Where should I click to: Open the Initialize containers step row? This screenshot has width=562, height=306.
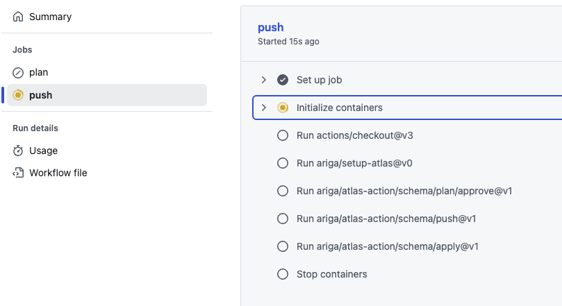click(407, 108)
